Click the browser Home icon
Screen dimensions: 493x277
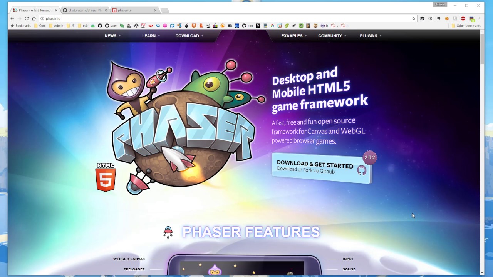pos(34,18)
